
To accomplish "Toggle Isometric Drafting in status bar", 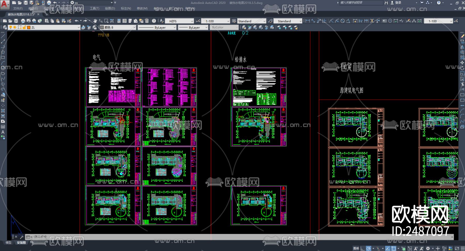I will 378,248.
